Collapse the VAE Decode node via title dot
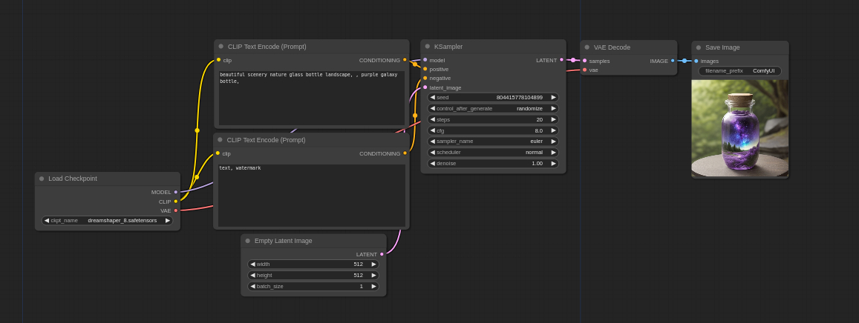Image resolution: width=859 pixels, height=323 pixels. pyautogui.click(x=587, y=47)
